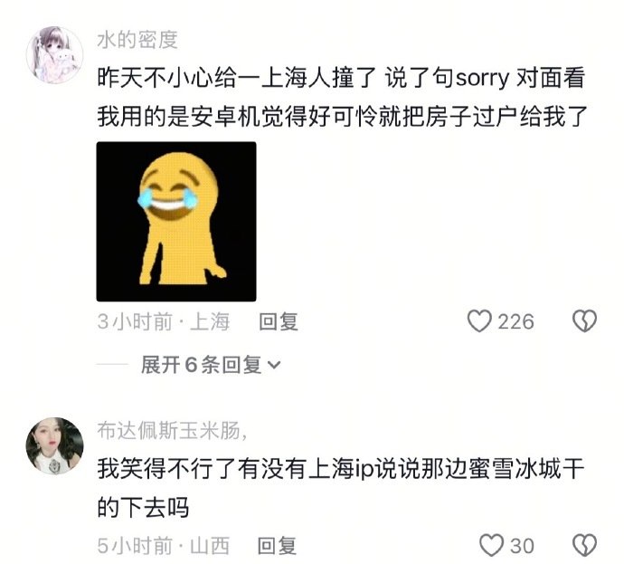Open the username 布达佩斯玉米肠
Viewport: 624px width, 564px height.
click(x=173, y=431)
